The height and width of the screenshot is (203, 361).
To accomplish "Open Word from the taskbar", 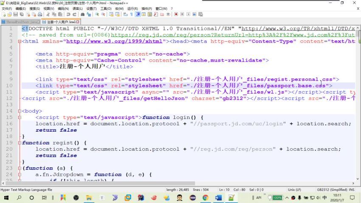I will [x=218, y=198].
